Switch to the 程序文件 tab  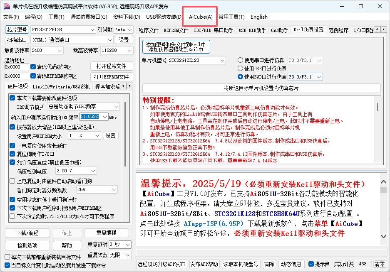coord(149,30)
